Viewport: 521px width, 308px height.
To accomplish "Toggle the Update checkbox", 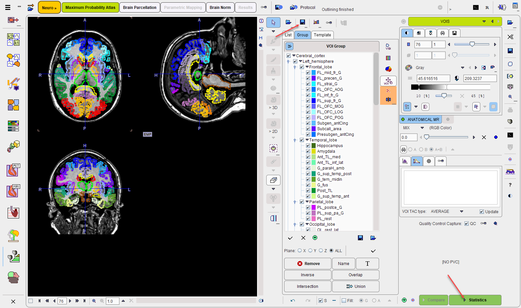I will tap(482, 212).
